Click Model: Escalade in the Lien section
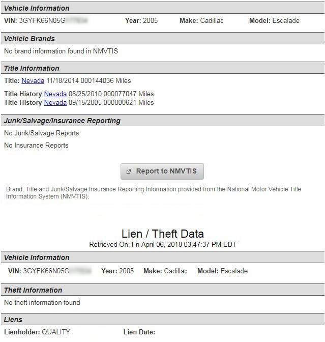Screen dimensions: 325x342 (x=222, y=271)
